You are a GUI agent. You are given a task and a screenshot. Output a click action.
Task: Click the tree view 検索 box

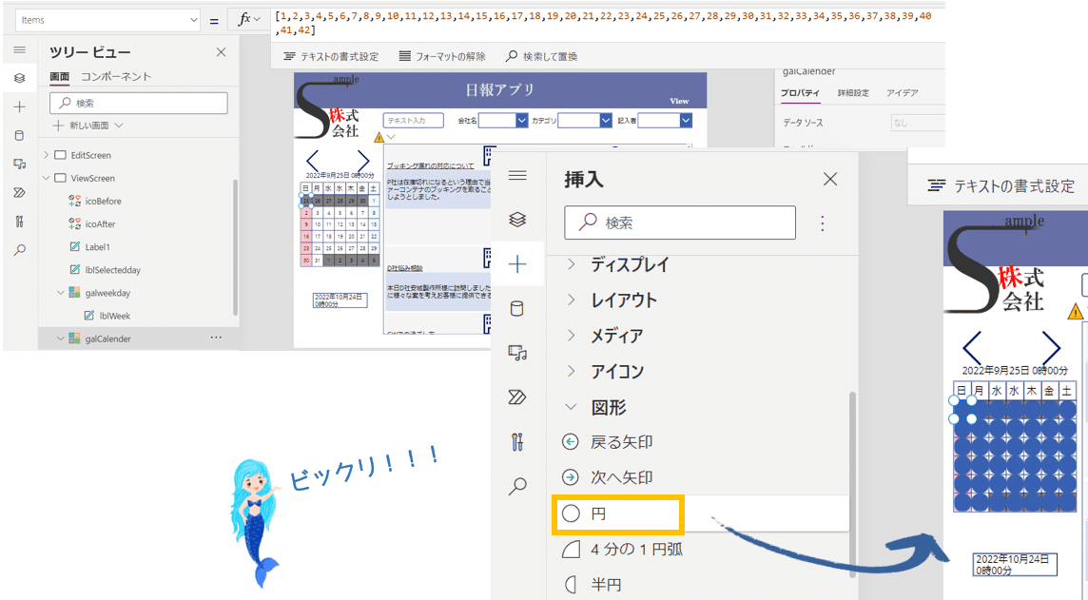pyautogui.click(x=139, y=103)
